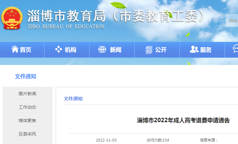Focus the search input box at top right

click(x=233, y=21)
